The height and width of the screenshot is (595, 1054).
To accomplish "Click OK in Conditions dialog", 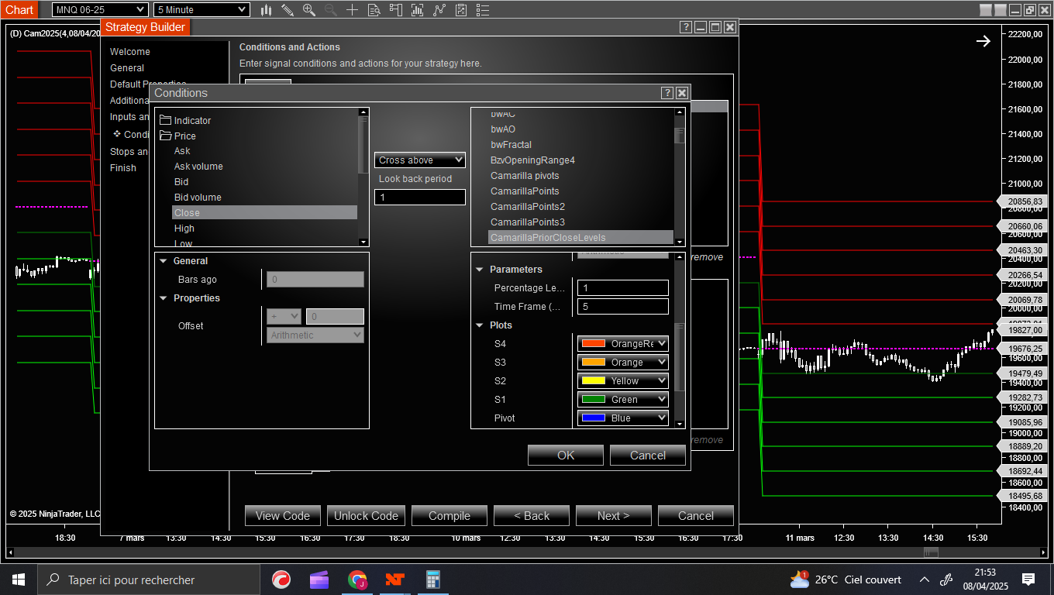I will 566,456.
